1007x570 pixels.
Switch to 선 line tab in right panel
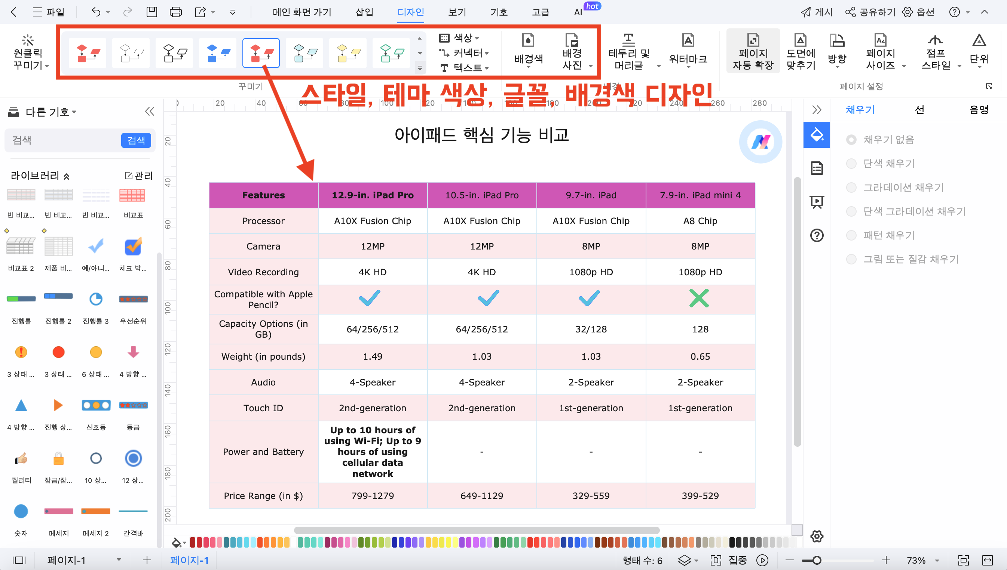coord(919,109)
